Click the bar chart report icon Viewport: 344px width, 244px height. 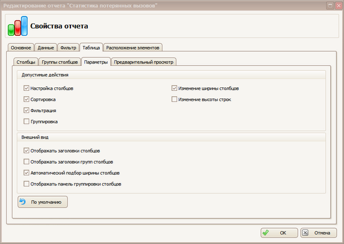(x=18, y=26)
